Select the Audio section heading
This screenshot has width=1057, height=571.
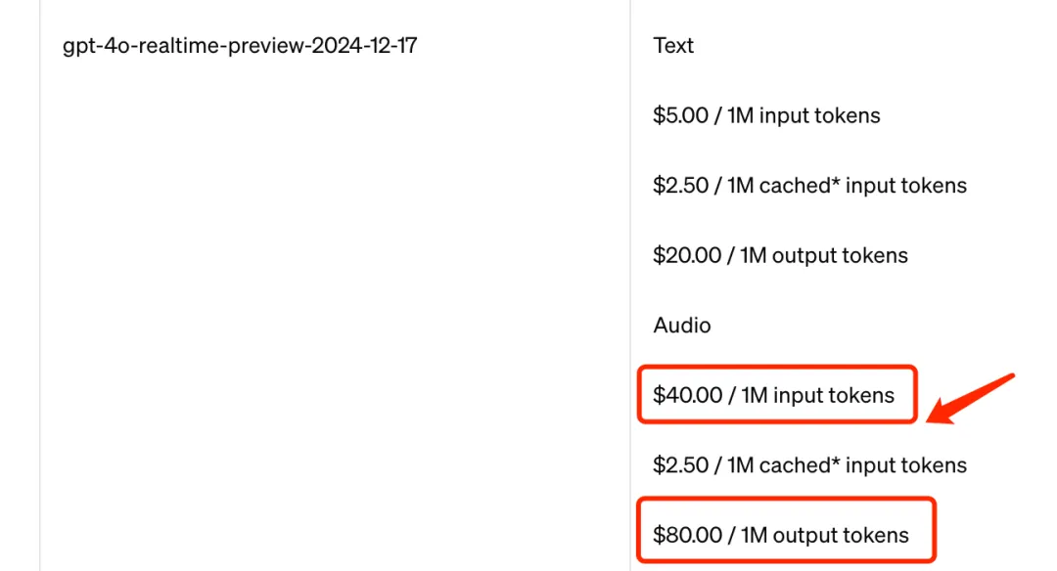[681, 326]
